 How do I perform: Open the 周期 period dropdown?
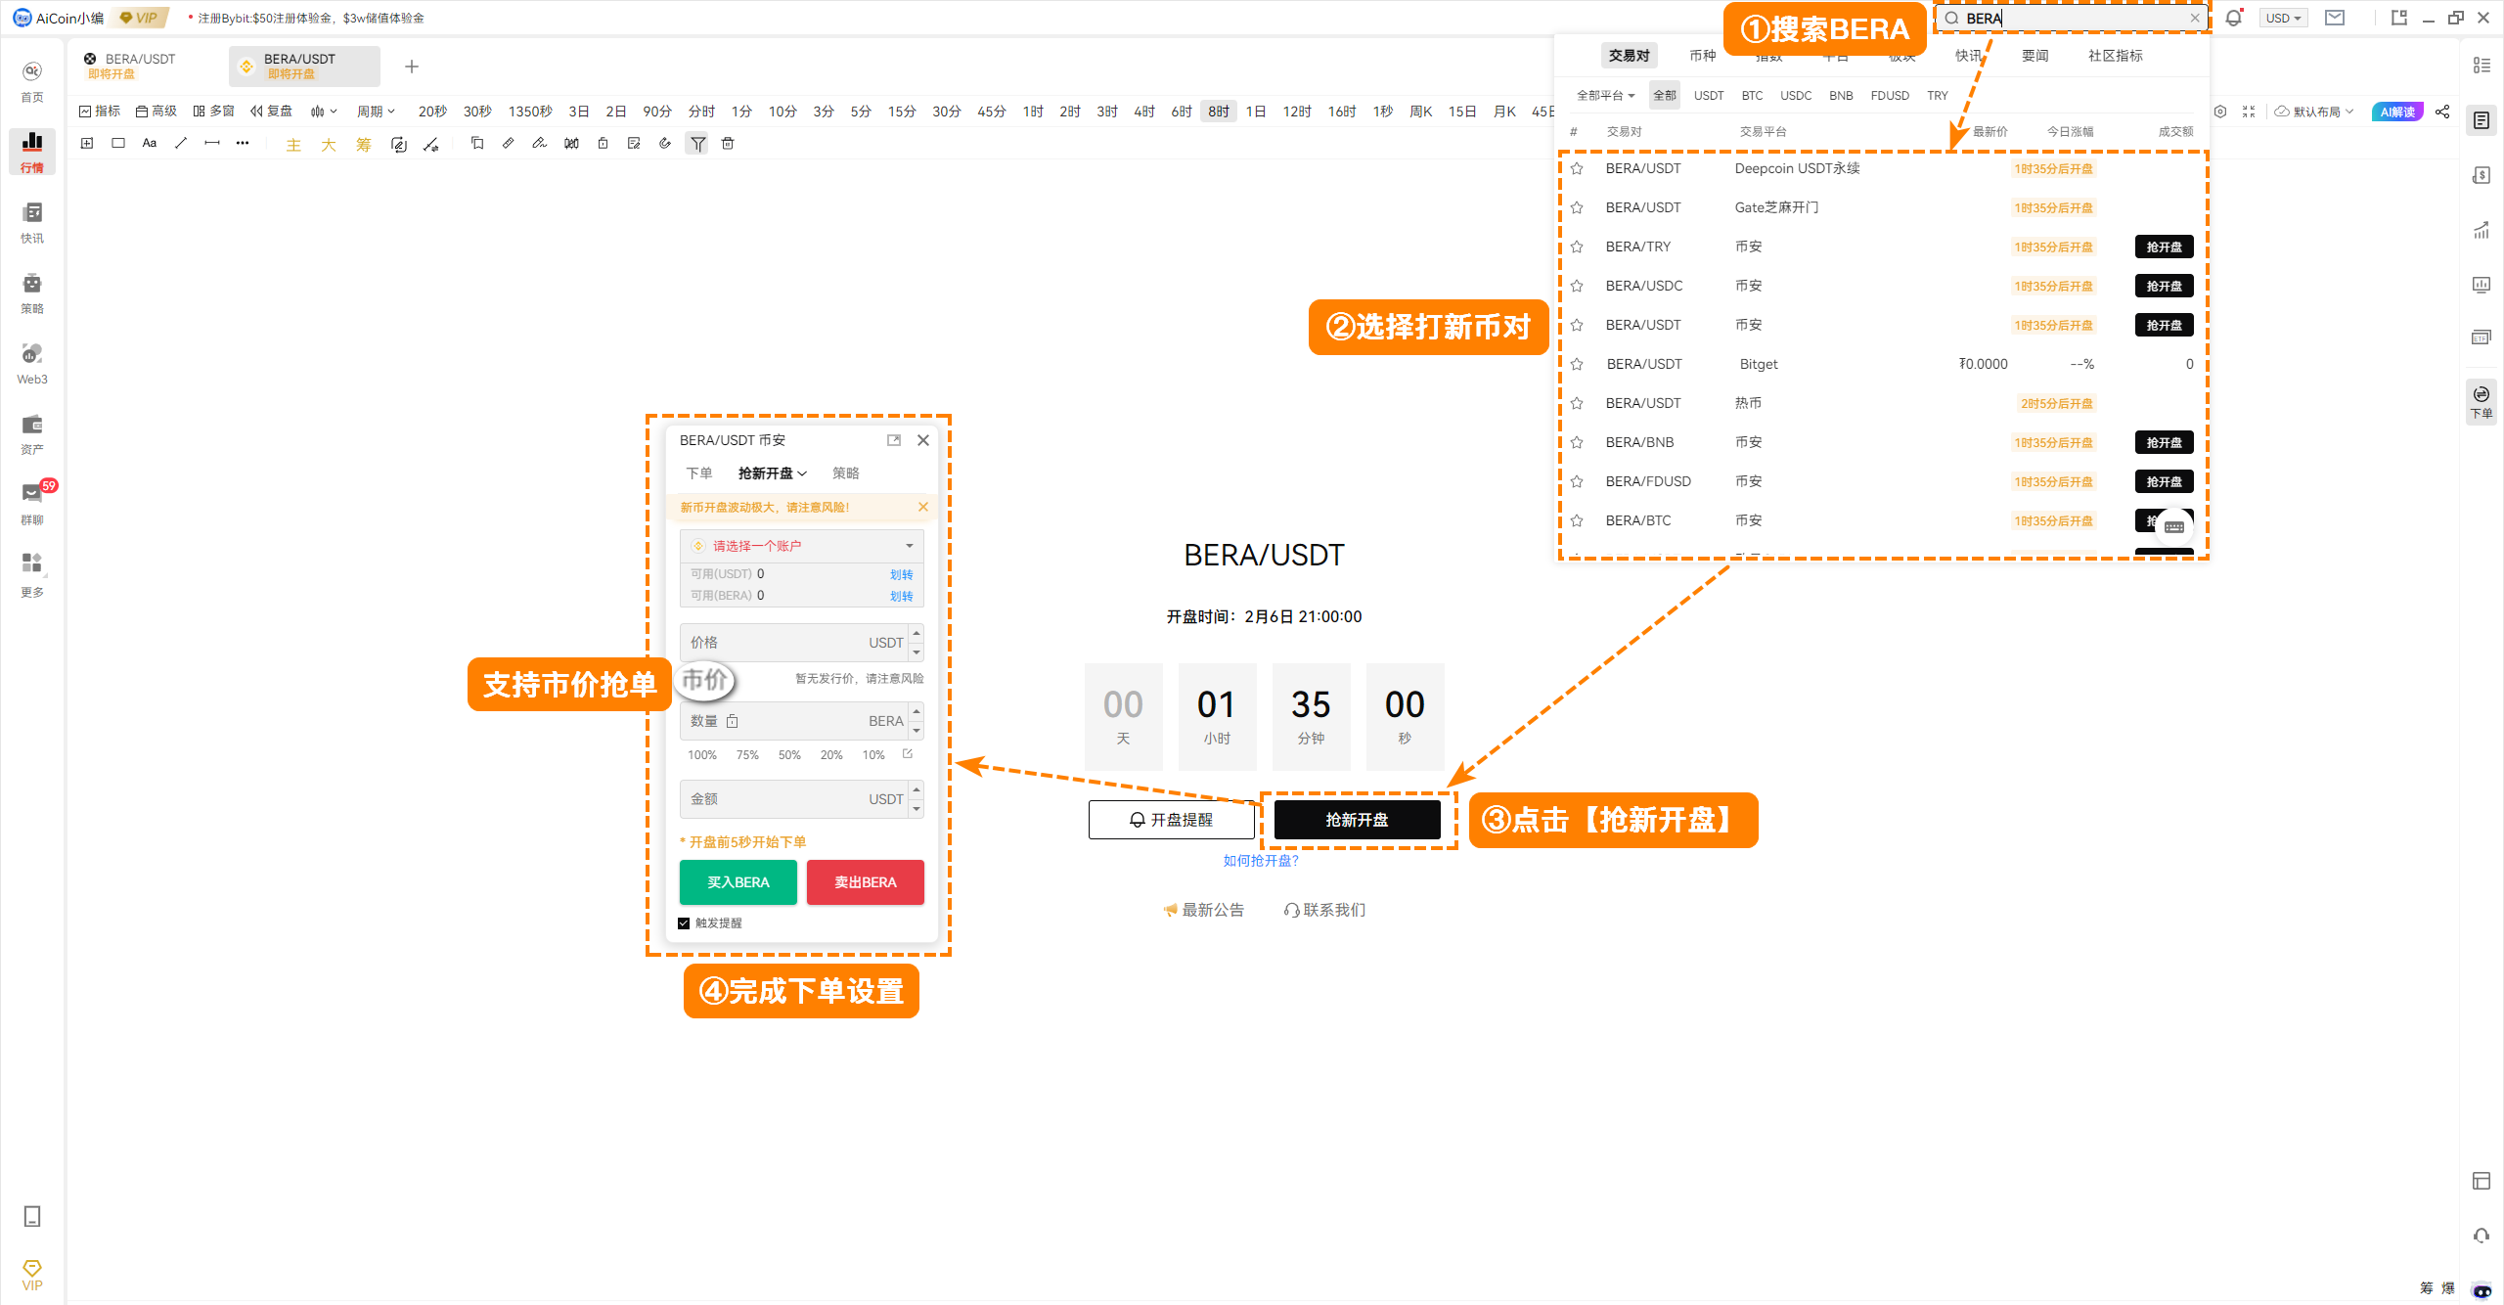[x=376, y=112]
